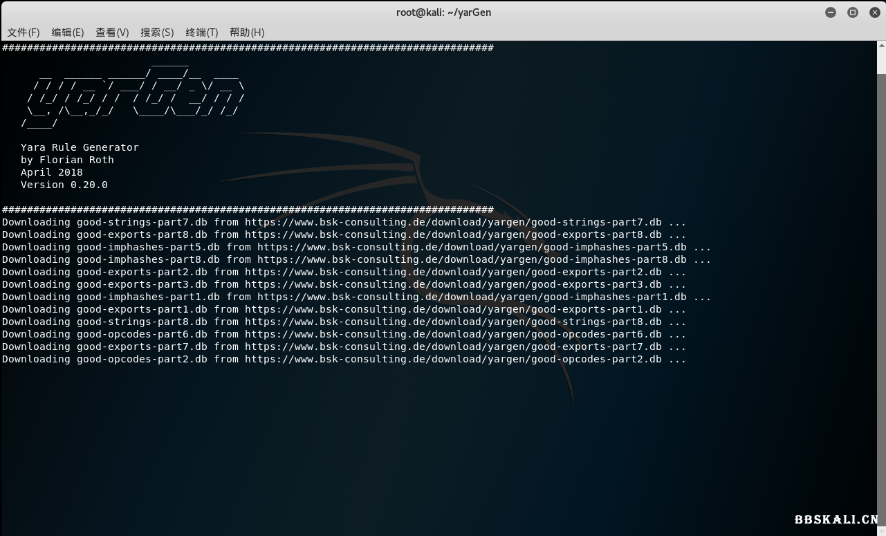This screenshot has width=886, height=536.
Task: Minimize the terminal window
Action: pos(831,12)
